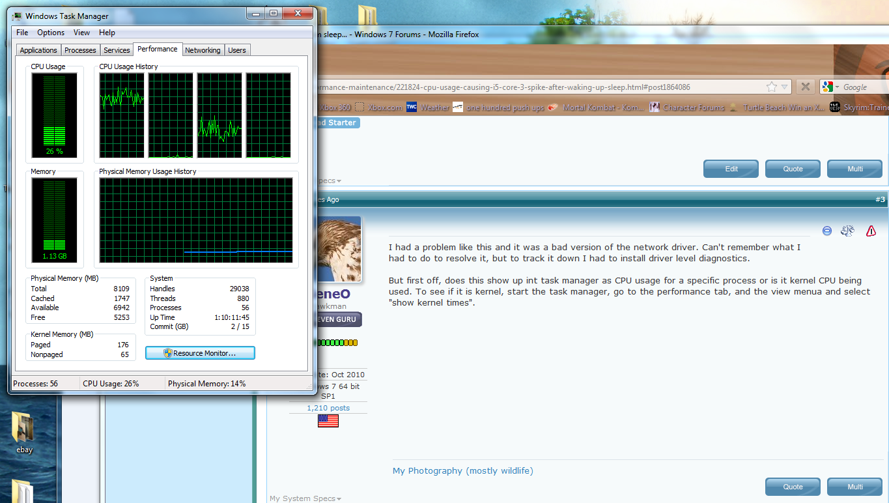Image resolution: width=889 pixels, height=503 pixels.
Task: Stop page loading with the X button
Action: (805, 87)
